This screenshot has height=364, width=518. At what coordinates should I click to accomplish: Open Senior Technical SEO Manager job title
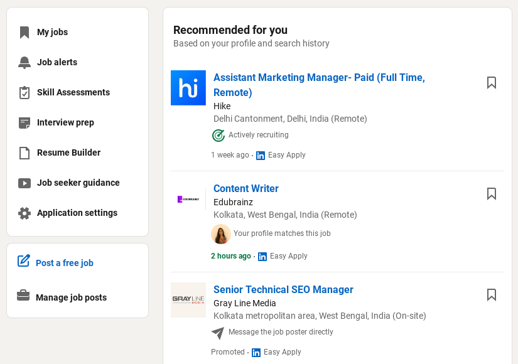click(x=283, y=290)
